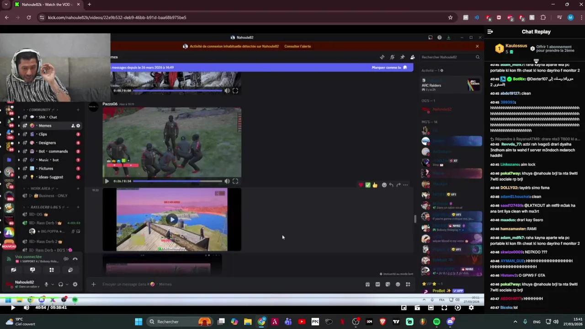Collapse the WORK AREA category
Screen dimensions: 585x329
coord(40,188)
